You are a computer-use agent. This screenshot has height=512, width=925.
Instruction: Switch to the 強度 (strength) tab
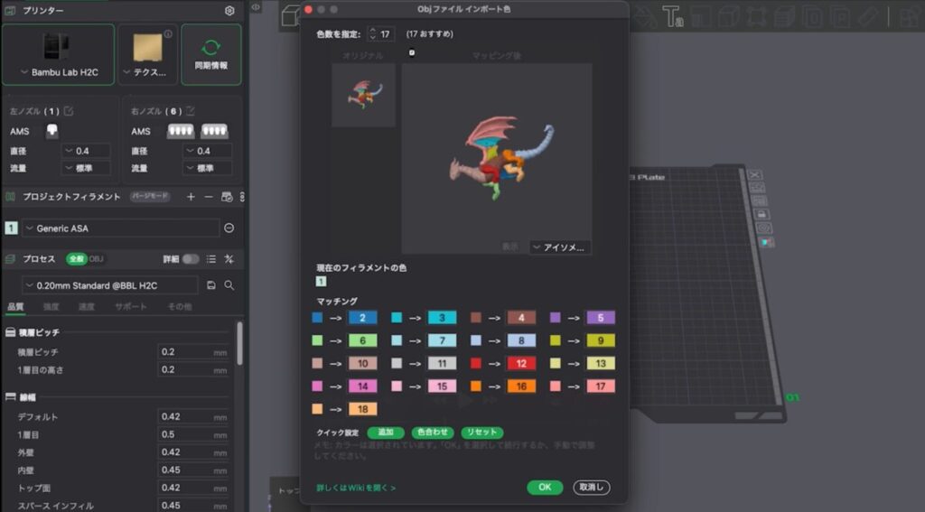[51, 307]
